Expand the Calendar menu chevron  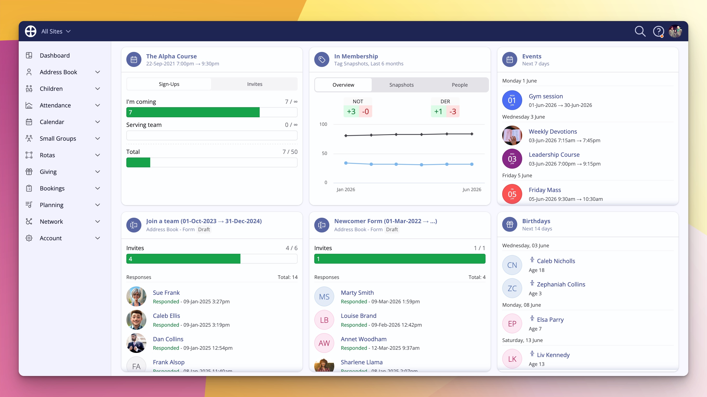coord(97,122)
